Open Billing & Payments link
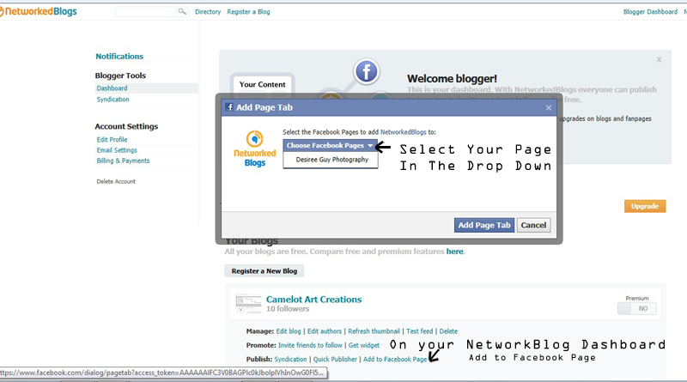687x382 pixels. click(123, 161)
